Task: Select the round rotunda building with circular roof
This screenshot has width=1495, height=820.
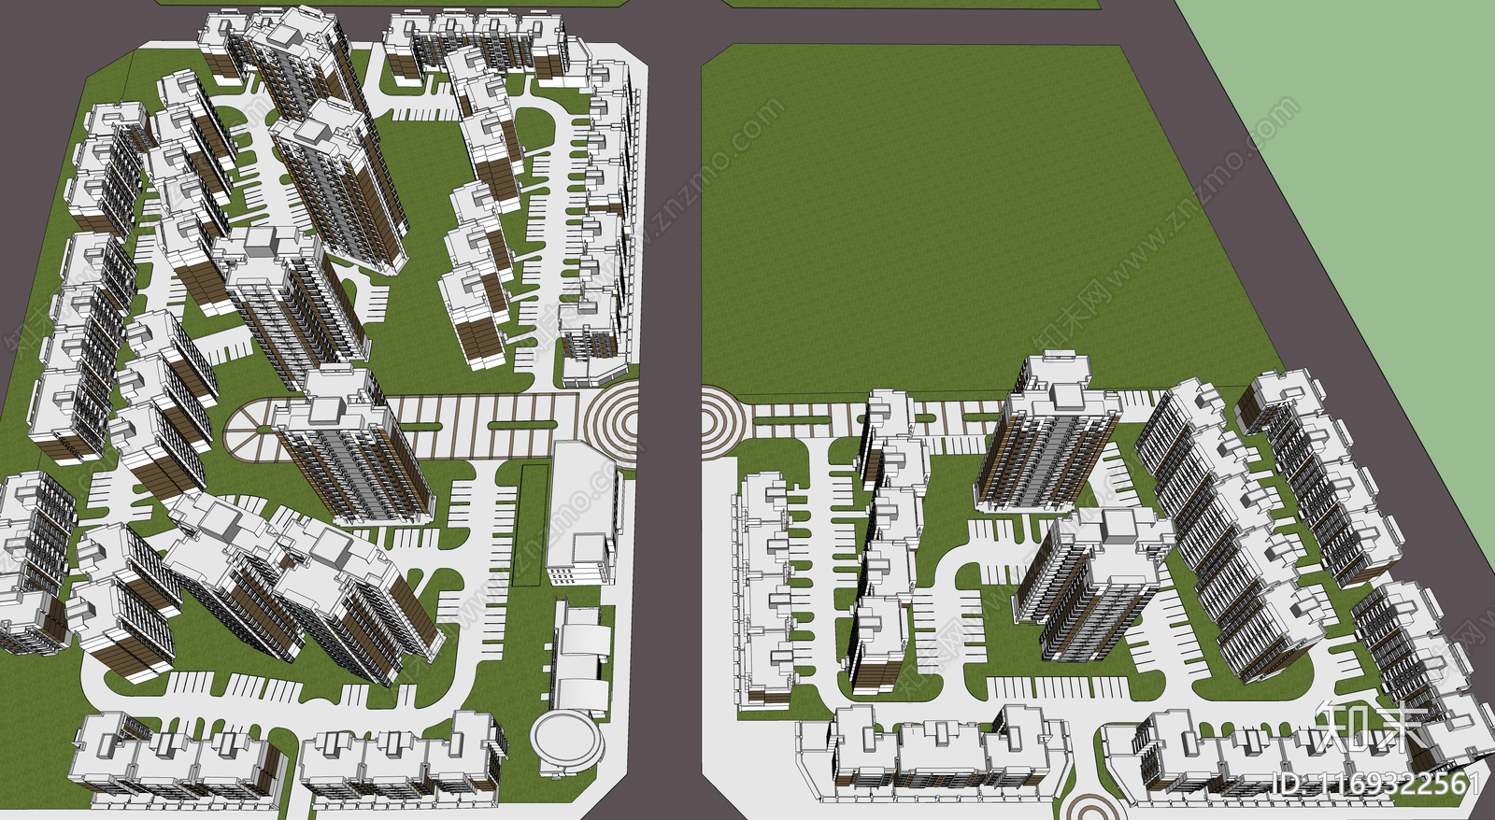Action: coord(567,742)
